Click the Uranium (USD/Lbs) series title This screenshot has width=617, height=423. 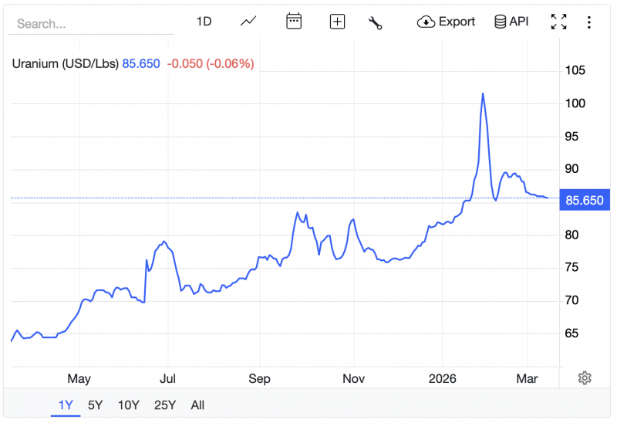point(65,63)
